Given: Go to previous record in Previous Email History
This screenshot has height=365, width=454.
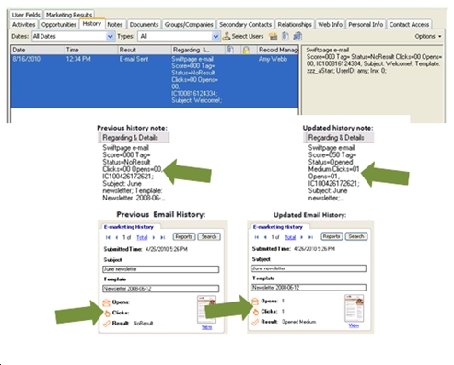Looking at the screenshot, I should pyautogui.click(x=117, y=237).
